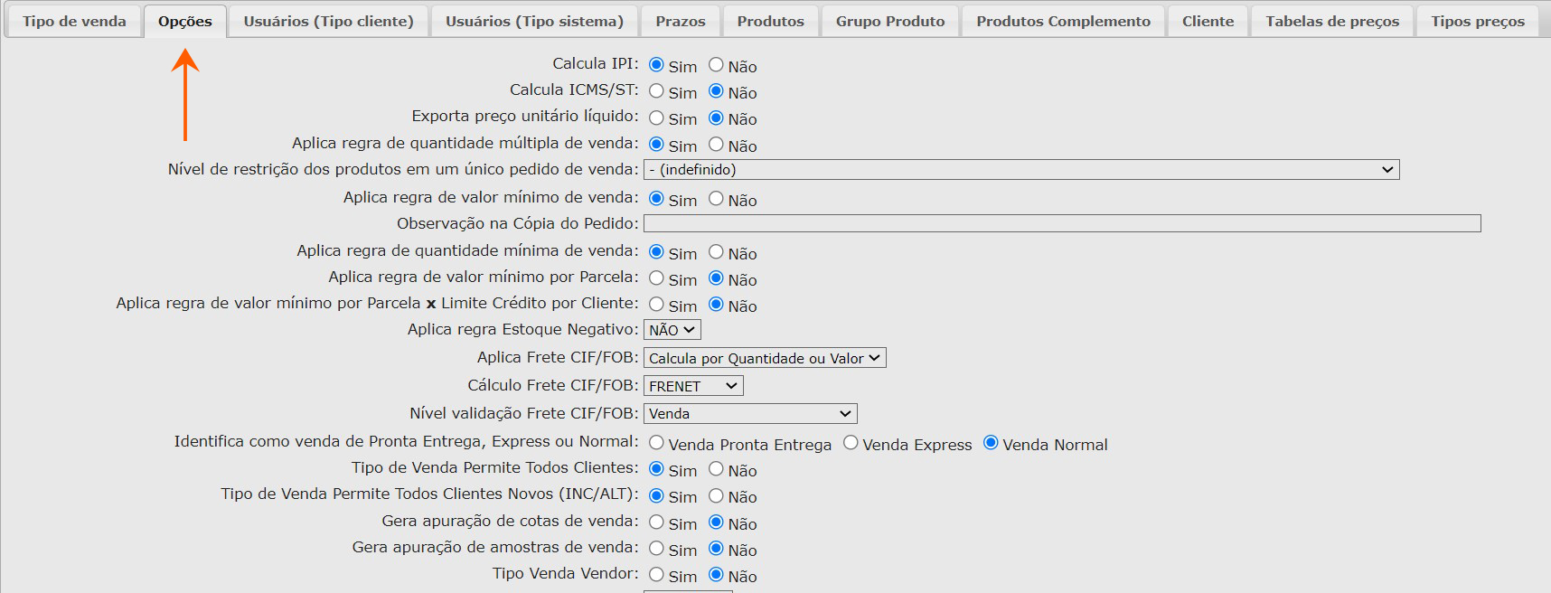Set Tipo Venda Vendor to Sim

pyautogui.click(x=656, y=575)
